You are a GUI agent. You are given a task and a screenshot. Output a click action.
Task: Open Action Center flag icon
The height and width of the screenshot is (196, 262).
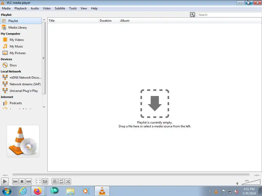223,191
